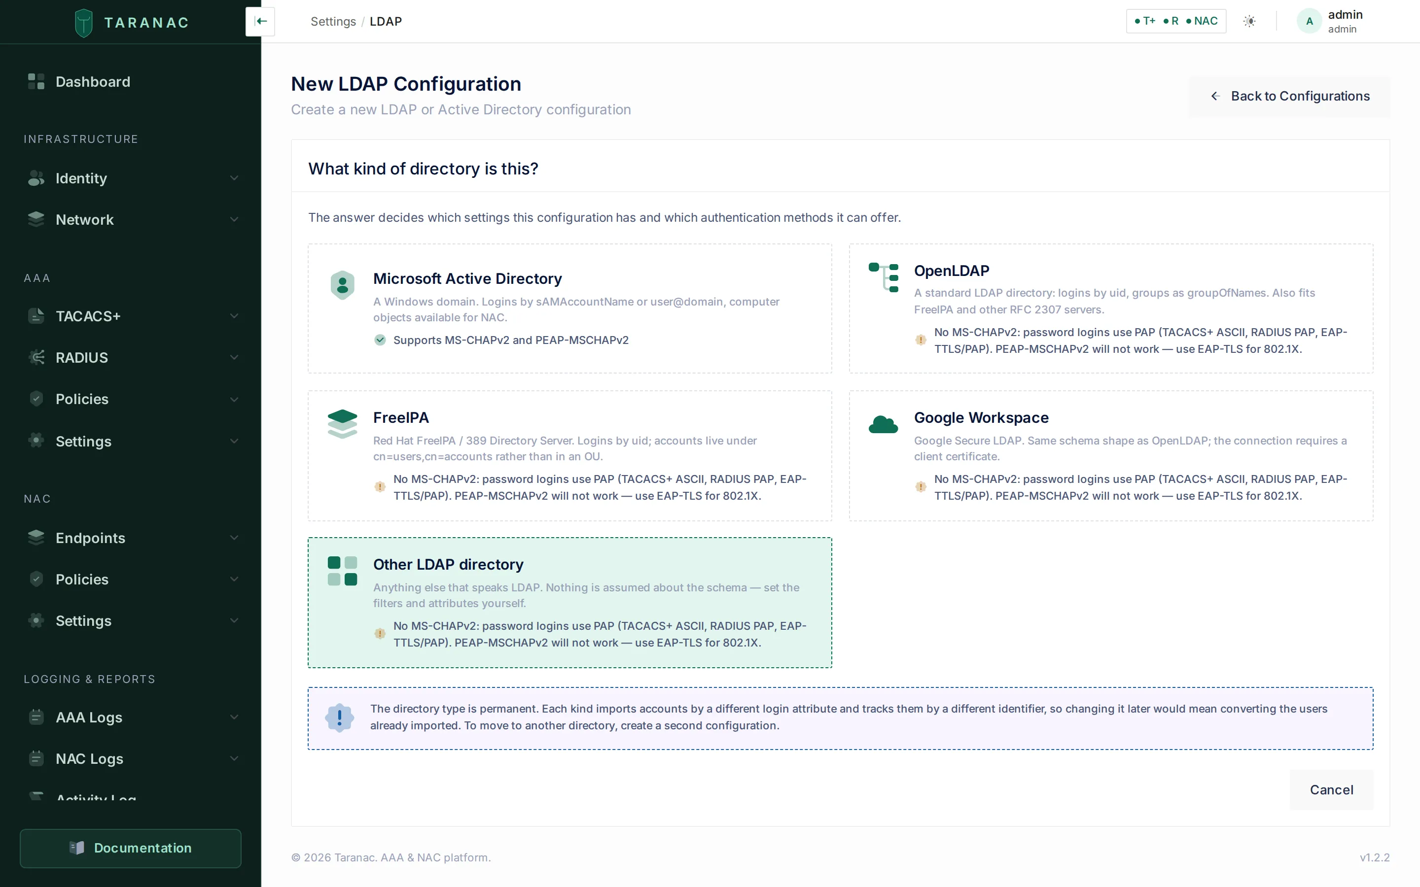Expand the Network menu chevron

234,219
